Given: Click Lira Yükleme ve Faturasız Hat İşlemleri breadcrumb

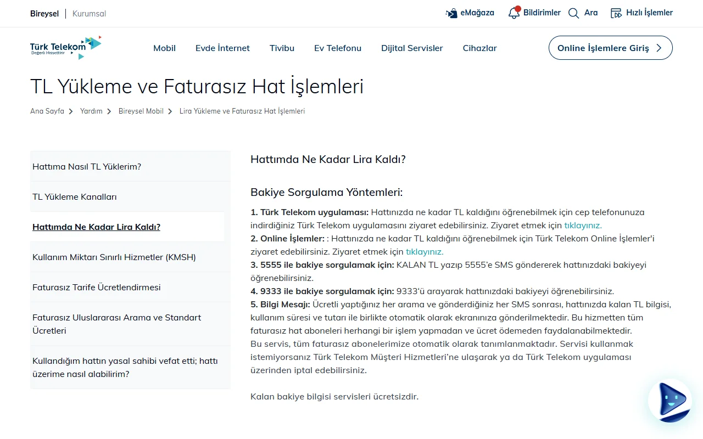Looking at the screenshot, I should point(242,111).
